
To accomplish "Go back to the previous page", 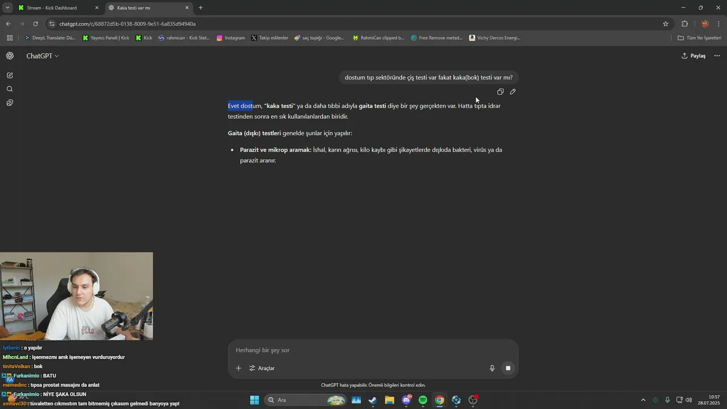I will pos(8,24).
